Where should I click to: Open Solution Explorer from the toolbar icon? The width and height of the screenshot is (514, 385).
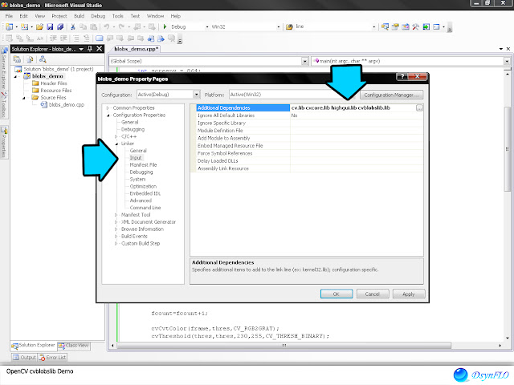click(x=385, y=26)
